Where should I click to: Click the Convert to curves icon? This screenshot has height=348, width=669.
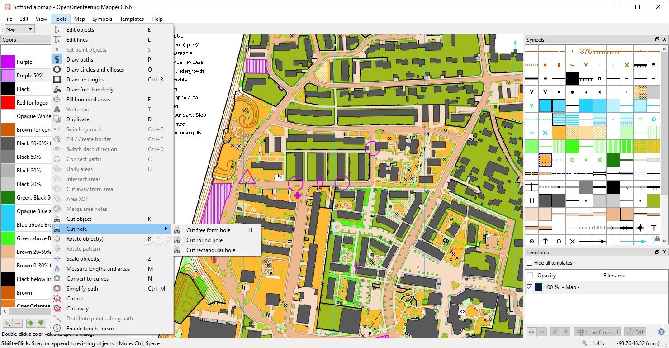pyautogui.click(x=57, y=279)
